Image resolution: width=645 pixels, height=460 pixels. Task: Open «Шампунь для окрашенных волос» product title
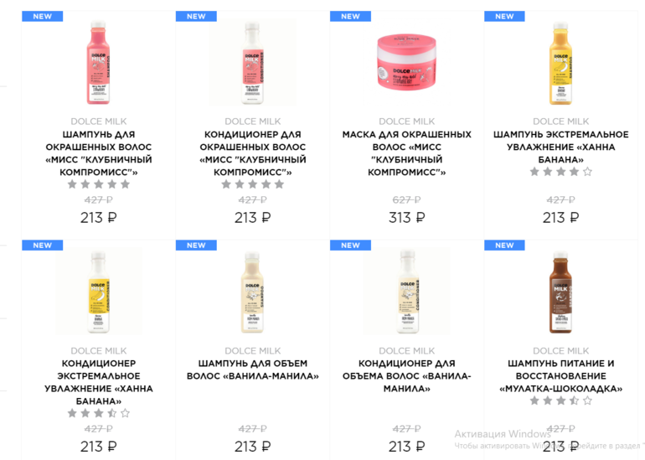click(98, 153)
